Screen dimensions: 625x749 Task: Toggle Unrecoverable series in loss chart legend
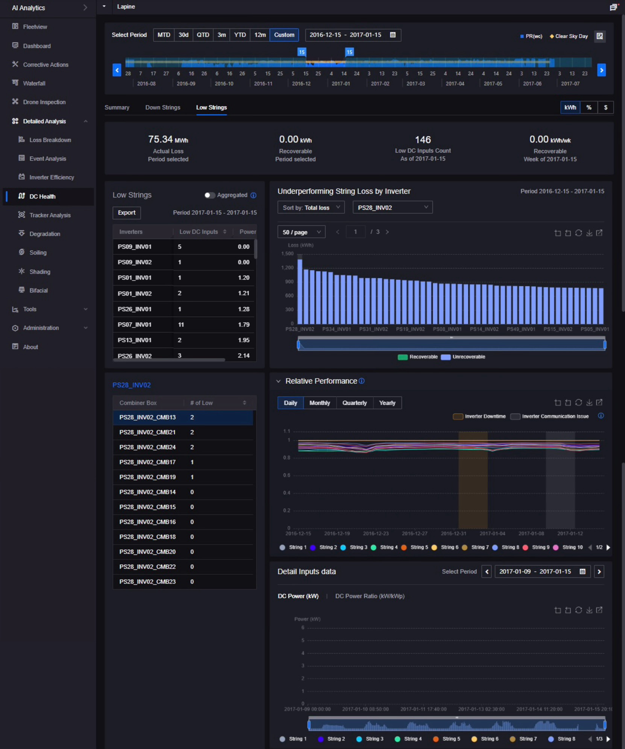point(463,357)
